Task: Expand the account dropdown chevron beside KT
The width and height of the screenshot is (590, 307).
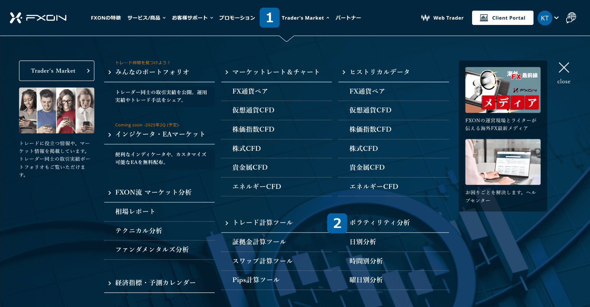Action: pyautogui.click(x=556, y=18)
